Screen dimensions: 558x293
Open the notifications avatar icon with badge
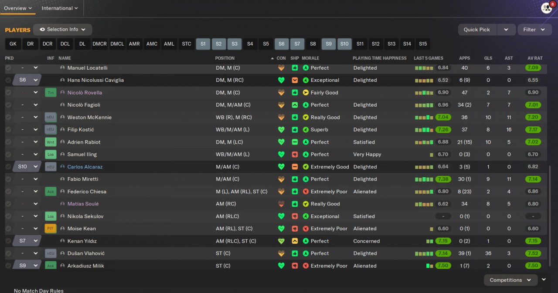[x=547, y=7]
